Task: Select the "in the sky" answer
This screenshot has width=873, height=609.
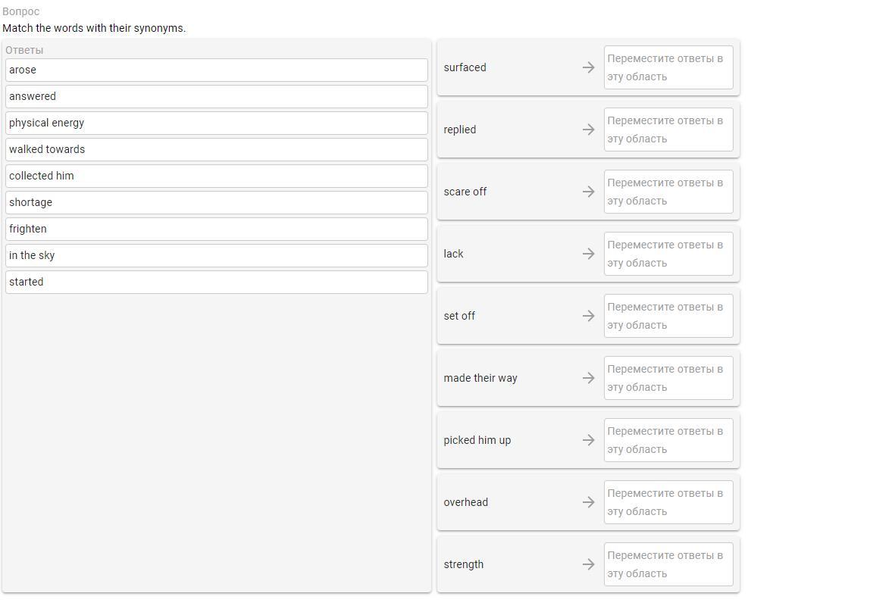Action: tap(216, 255)
